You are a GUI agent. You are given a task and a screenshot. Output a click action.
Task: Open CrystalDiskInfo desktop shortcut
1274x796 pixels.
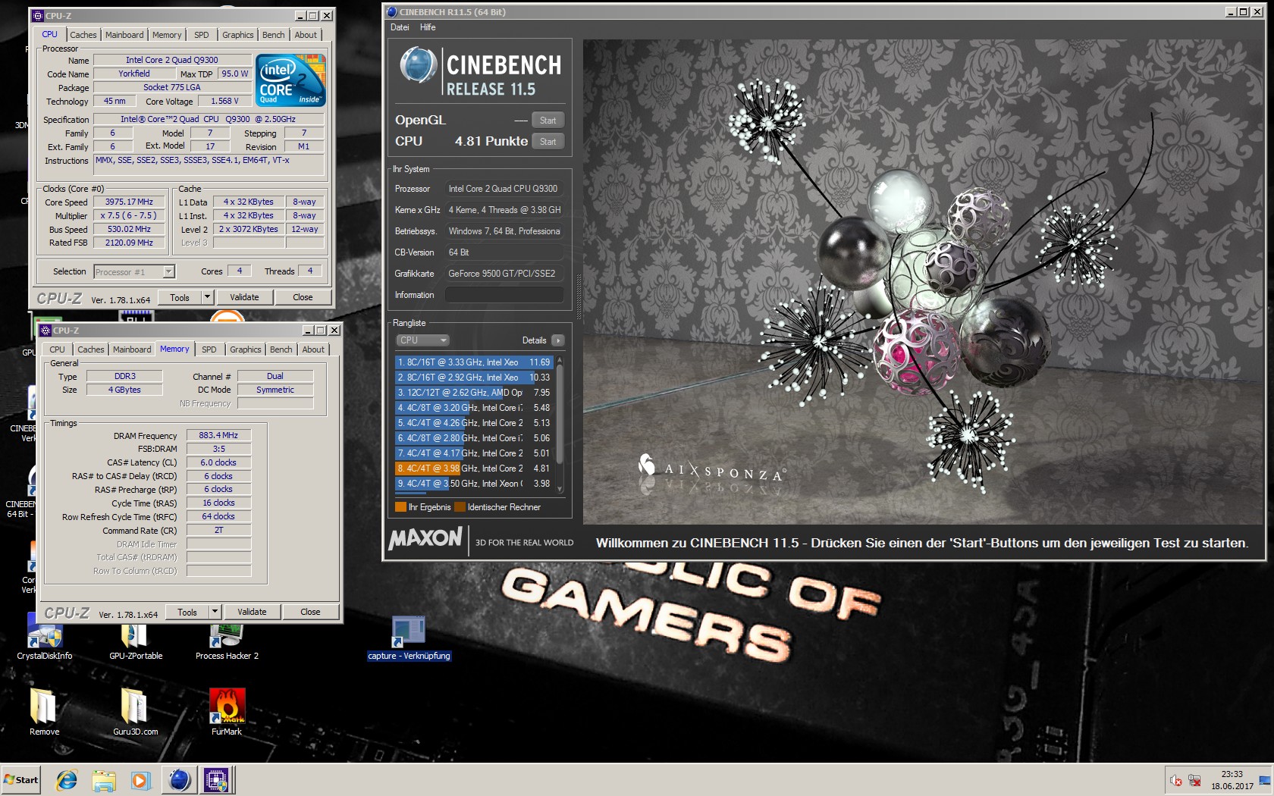pyautogui.click(x=44, y=635)
